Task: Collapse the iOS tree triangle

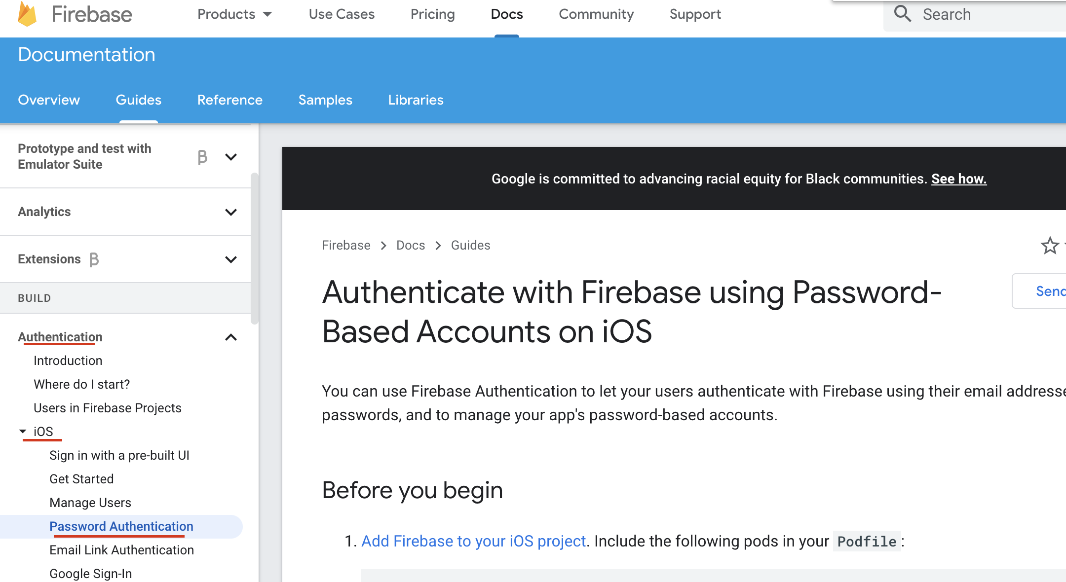Action: click(x=23, y=432)
